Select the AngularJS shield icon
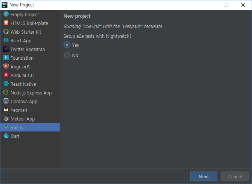 pos(6,66)
